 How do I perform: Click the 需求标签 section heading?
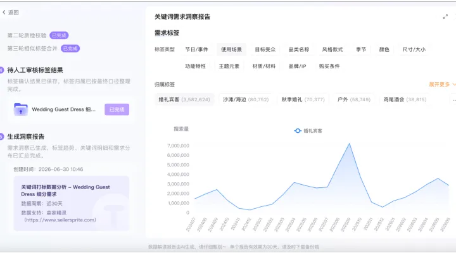pyautogui.click(x=167, y=33)
